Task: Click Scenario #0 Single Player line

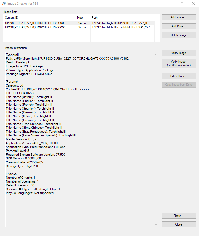Action: (33, 189)
